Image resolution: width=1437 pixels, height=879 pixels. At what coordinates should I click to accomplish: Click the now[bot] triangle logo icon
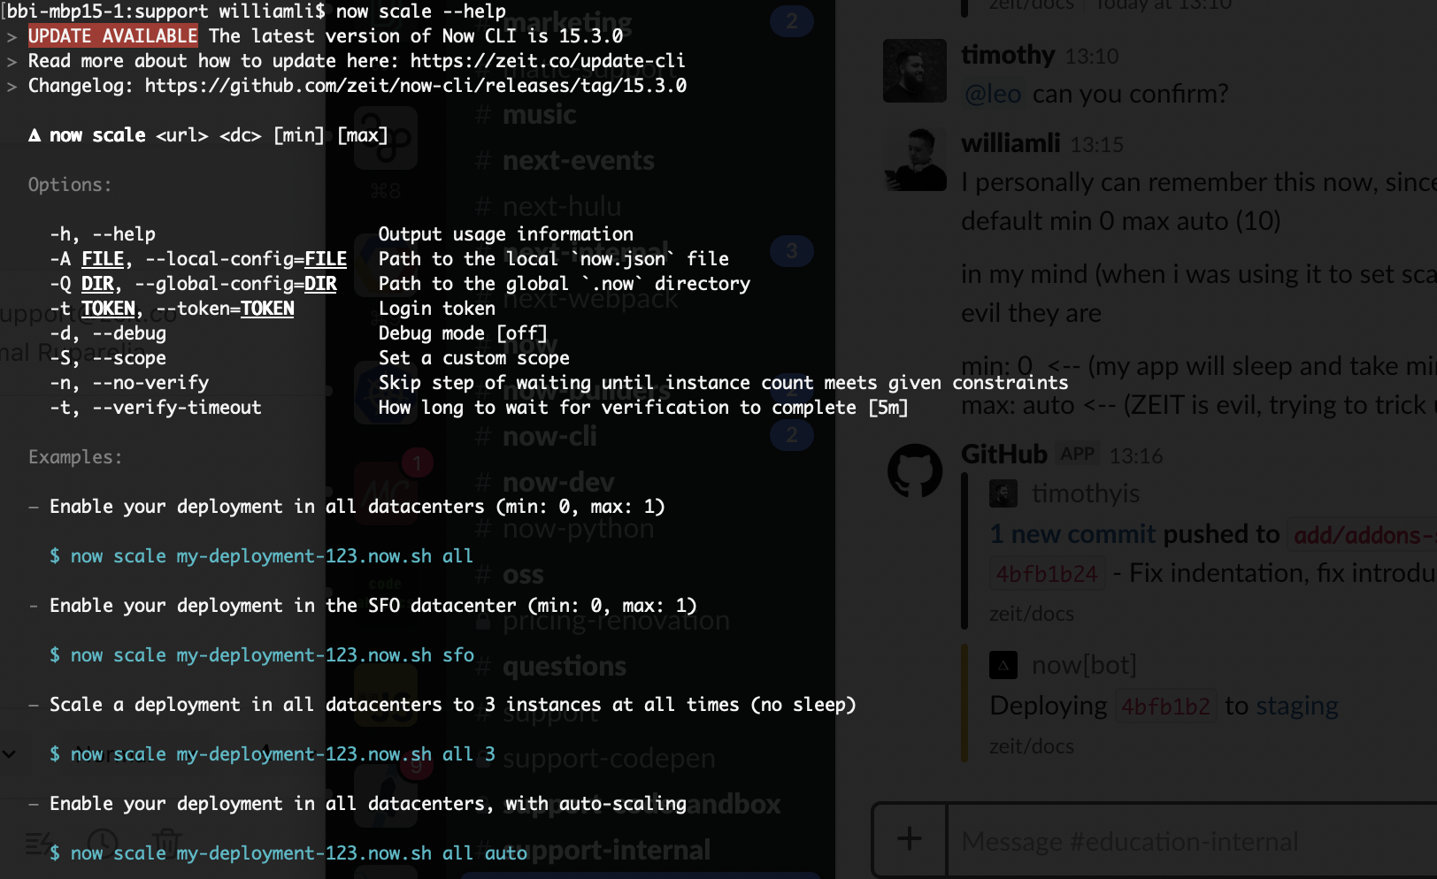(1003, 665)
